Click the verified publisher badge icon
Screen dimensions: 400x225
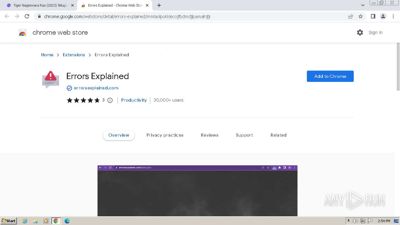click(x=69, y=88)
